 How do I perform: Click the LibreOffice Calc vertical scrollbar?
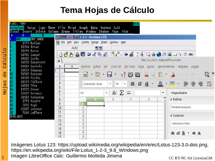point(165,118)
